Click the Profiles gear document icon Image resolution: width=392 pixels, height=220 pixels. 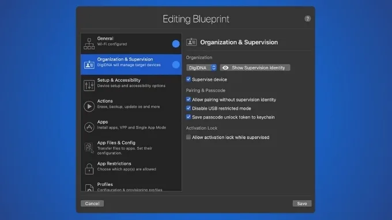89,188
